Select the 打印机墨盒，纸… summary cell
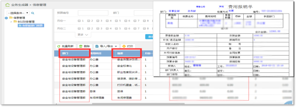296x107 pixels. tap(129, 85)
